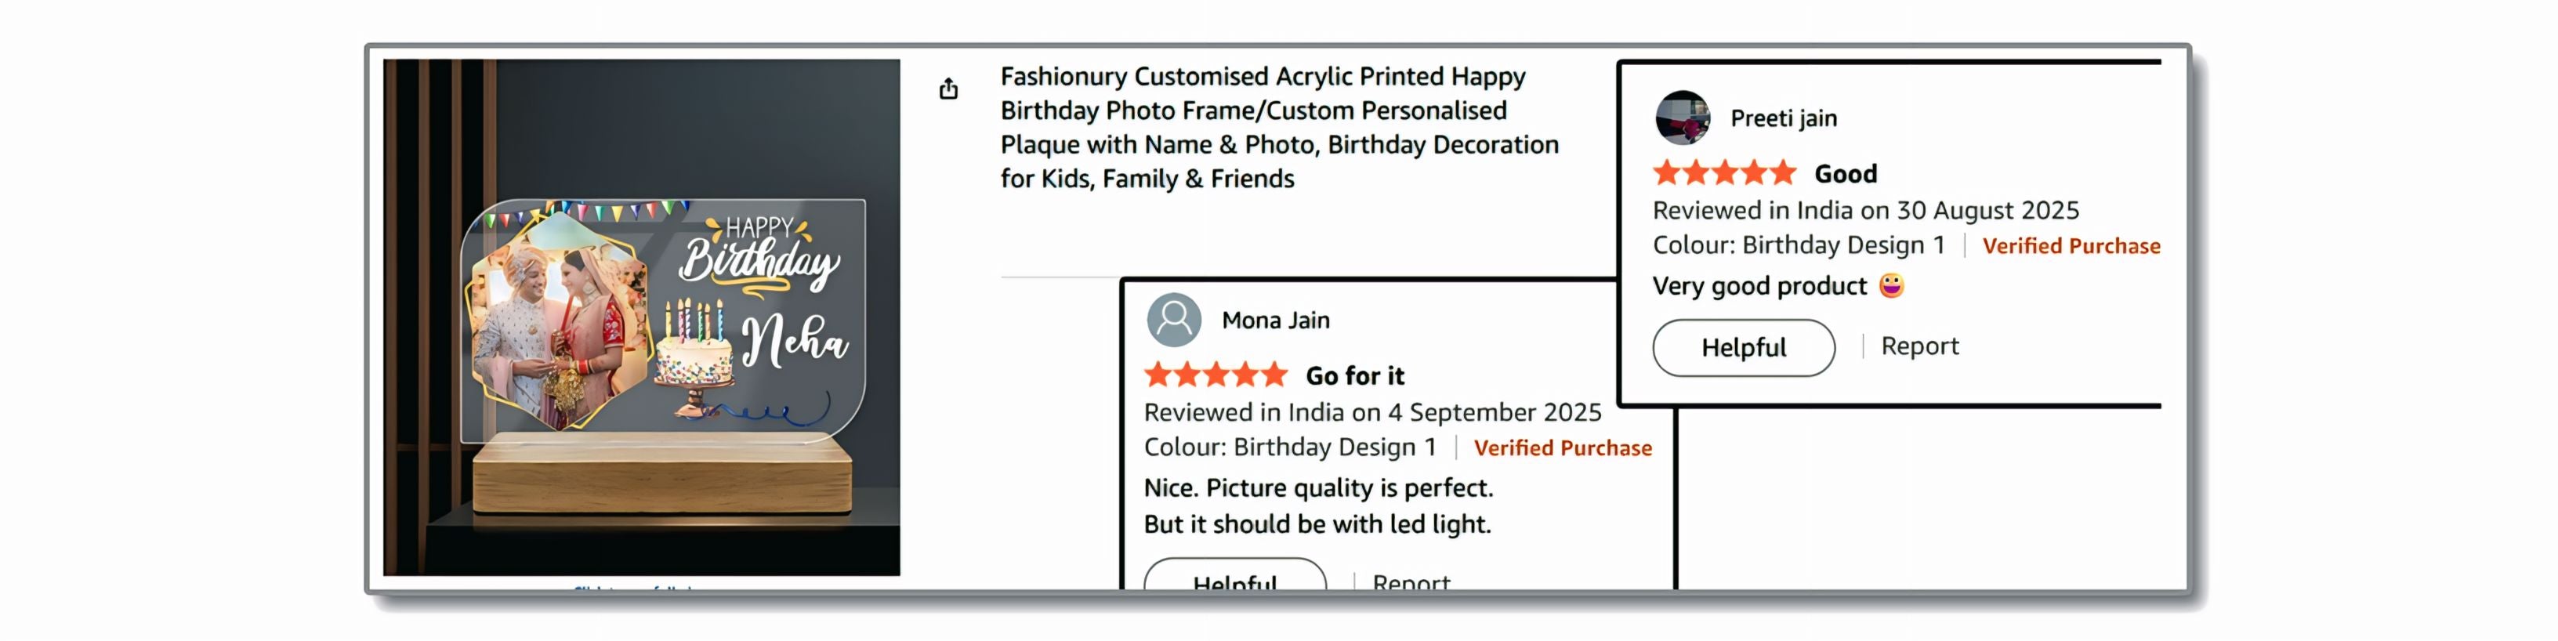This screenshot has width=2558, height=641.
Task: Click Preeti jain's profile photo
Action: pyautogui.click(x=1682, y=118)
